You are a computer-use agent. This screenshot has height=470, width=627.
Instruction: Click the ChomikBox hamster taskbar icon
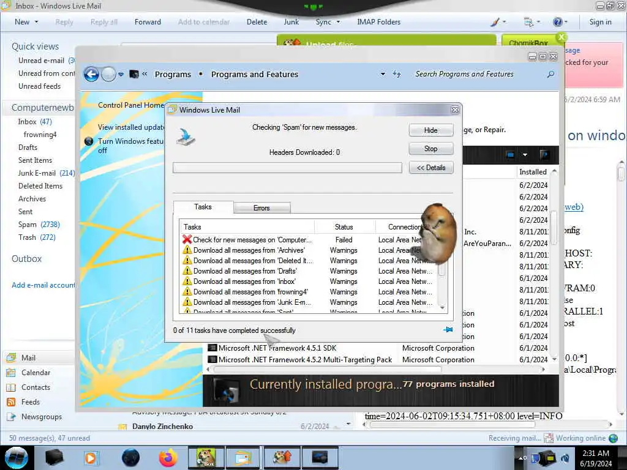coord(206,458)
